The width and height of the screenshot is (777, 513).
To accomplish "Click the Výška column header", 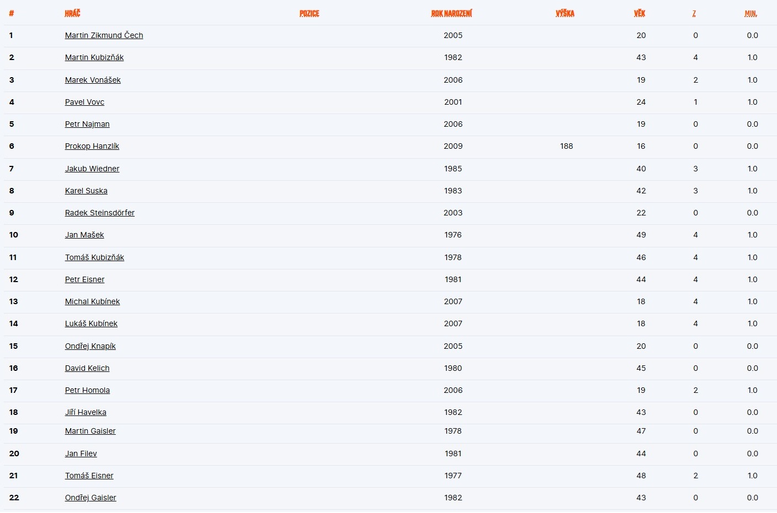I will [565, 13].
